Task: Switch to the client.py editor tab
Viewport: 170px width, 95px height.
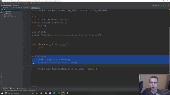Action: (x=26, y=8)
